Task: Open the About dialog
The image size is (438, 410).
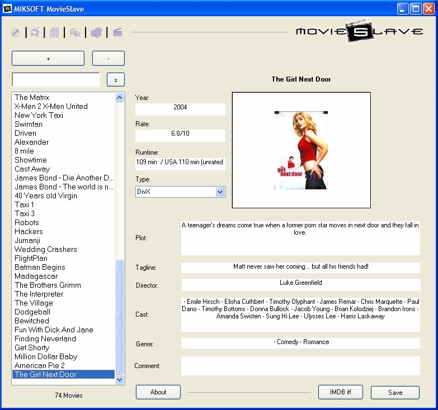Action: coord(158,392)
